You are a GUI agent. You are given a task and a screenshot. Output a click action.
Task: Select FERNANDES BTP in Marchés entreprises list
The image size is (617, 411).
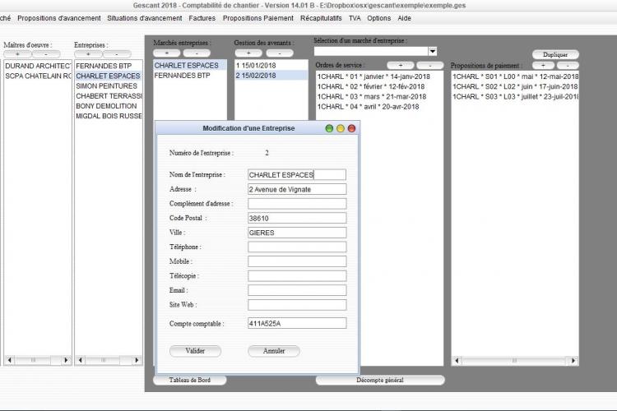pyautogui.click(x=190, y=76)
